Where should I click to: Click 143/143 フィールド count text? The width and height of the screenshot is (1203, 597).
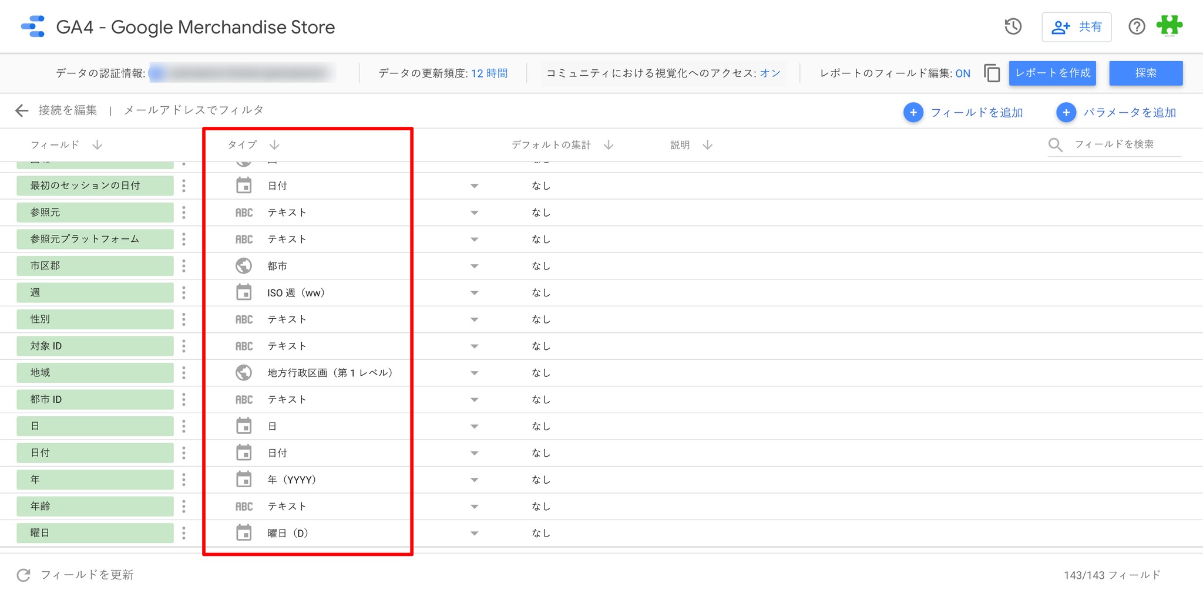[1112, 575]
